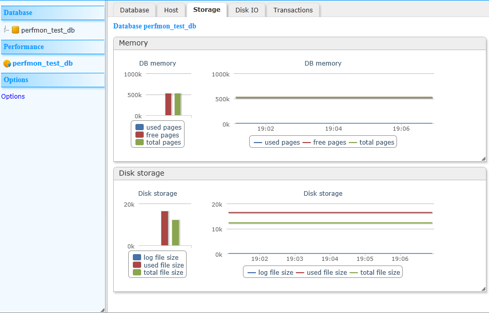Viewport: 489px width, 313px height.
Task: Switch to the Transactions tab
Action: coord(293,10)
